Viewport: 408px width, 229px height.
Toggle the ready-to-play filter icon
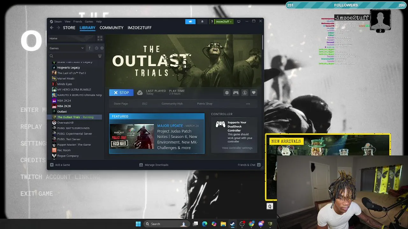(x=102, y=48)
